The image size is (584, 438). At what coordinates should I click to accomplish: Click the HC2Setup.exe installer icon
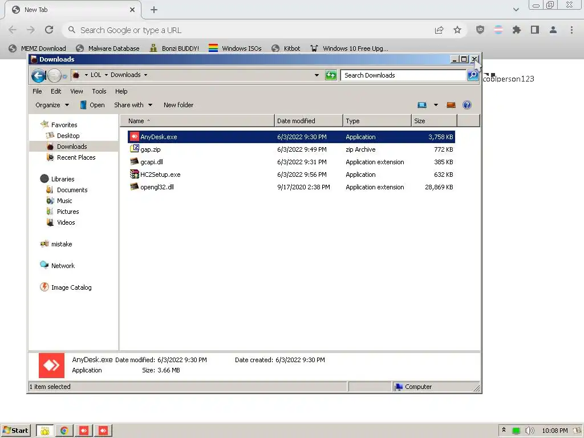tap(134, 174)
